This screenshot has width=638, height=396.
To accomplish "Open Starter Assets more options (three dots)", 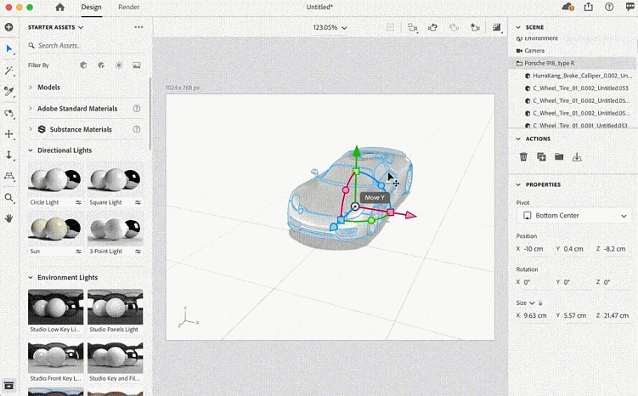I will tap(138, 27).
